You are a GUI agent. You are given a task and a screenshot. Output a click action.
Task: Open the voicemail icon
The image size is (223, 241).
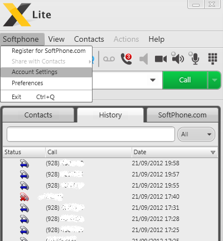(x=109, y=59)
